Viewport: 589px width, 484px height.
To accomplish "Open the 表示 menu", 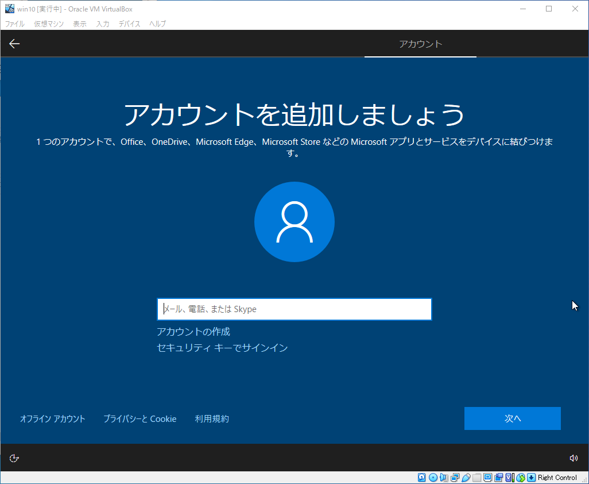I will point(80,24).
